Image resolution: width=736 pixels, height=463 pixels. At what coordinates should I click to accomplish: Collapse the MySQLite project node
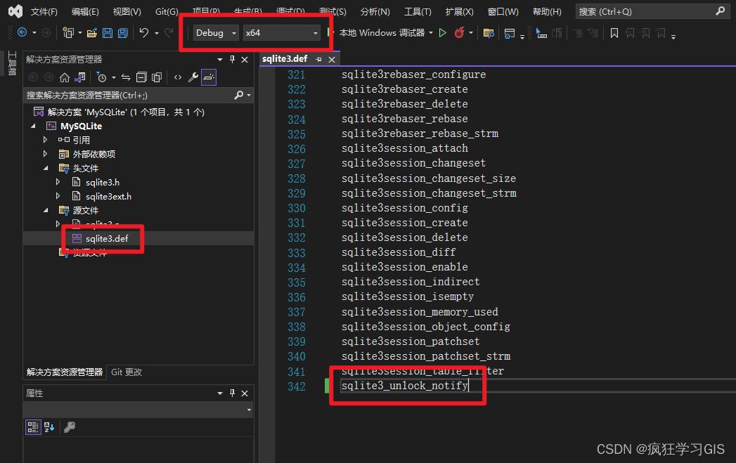coord(33,126)
